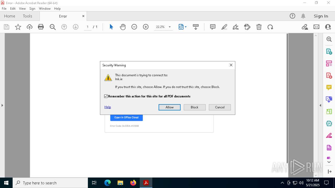Open the Edit menu
Image resolution: width=335 pixels, height=188 pixels.
click(x=13, y=9)
